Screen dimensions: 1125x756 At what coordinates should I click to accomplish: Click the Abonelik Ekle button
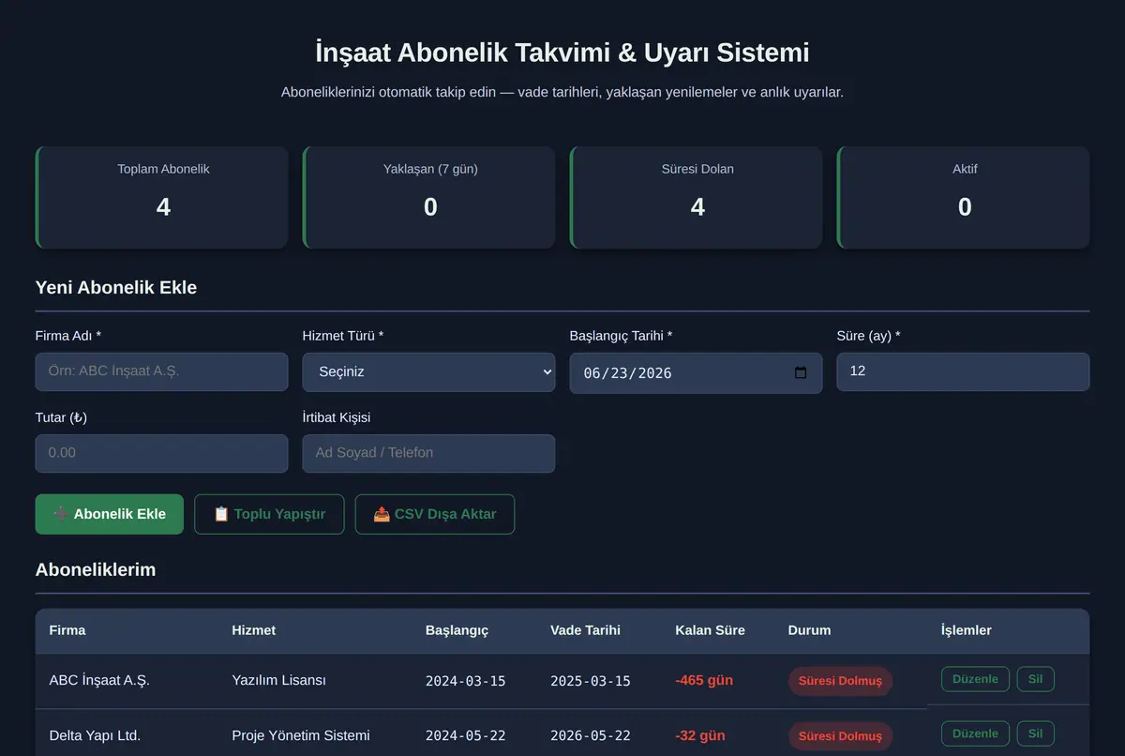click(x=110, y=514)
